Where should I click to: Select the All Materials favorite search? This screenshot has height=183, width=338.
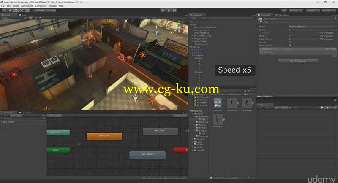click(x=201, y=97)
